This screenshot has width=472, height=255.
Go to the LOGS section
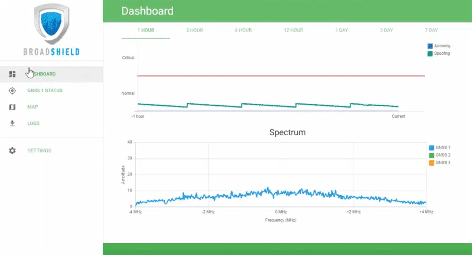pyautogui.click(x=34, y=123)
